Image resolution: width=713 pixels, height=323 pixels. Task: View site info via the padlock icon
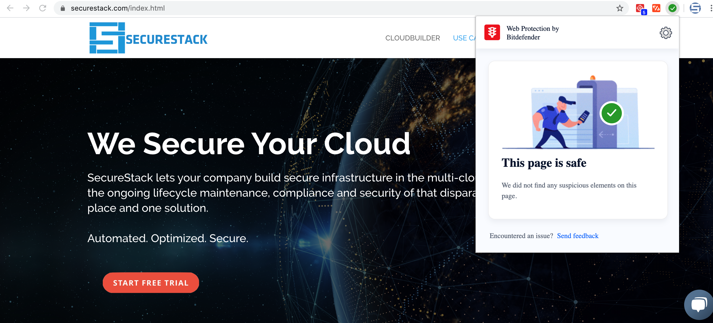click(63, 8)
